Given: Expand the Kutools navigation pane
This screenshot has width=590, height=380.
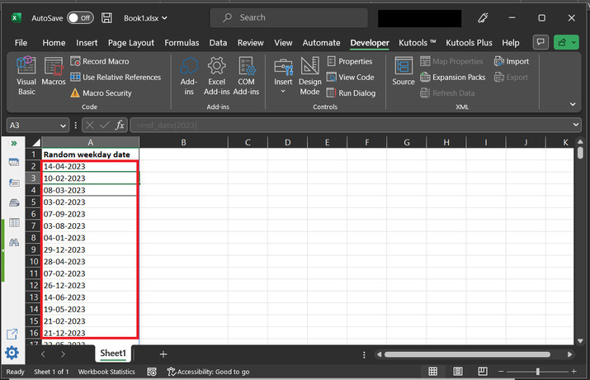Looking at the screenshot, I should (14, 143).
